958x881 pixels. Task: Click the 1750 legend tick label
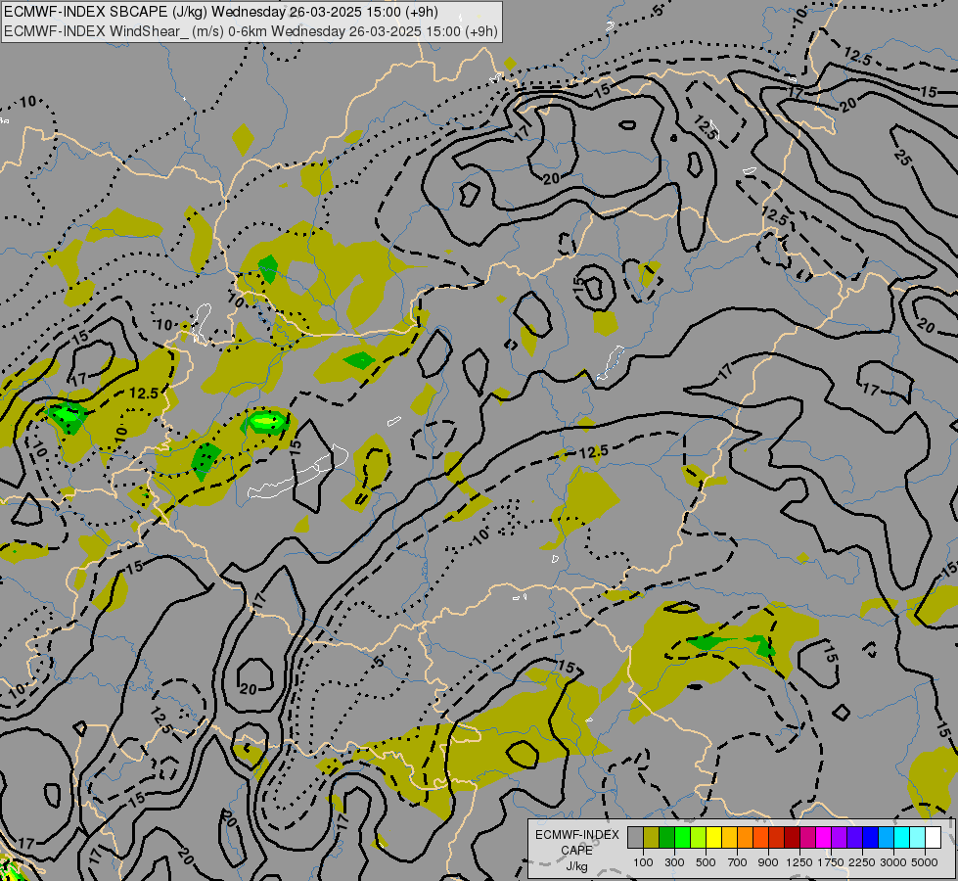pyautogui.click(x=831, y=862)
